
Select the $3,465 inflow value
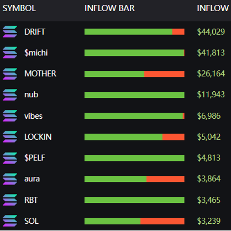coord(209,200)
